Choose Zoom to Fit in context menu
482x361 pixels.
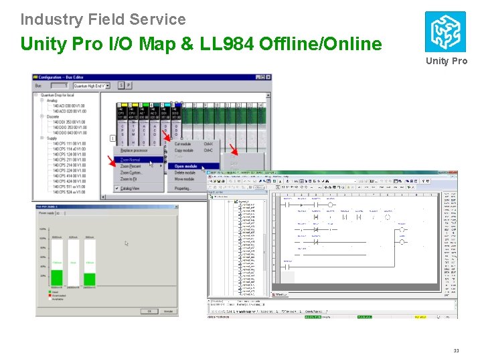click(139, 179)
